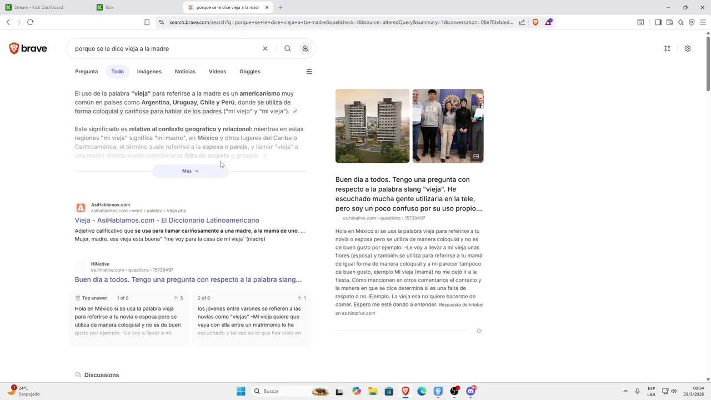Open site settings icon in the address bar
Viewport: 711px width, 400px height.
pyautogui.click(x=161, y=22)
